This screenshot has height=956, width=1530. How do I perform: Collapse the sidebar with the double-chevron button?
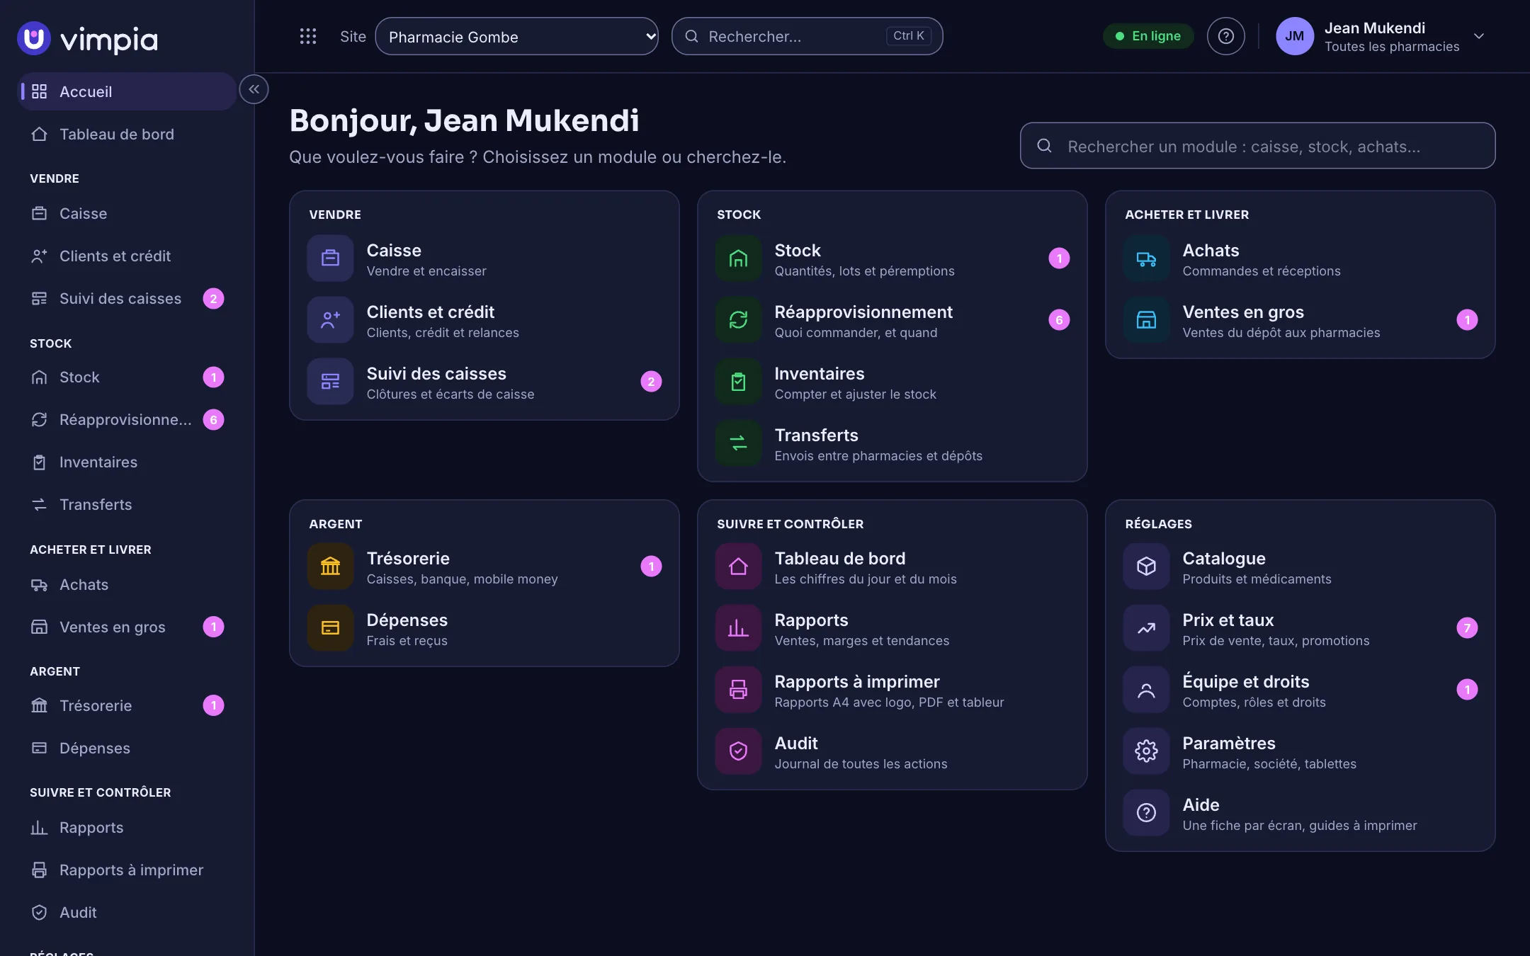pyautogui.click(x=254, y=89)
